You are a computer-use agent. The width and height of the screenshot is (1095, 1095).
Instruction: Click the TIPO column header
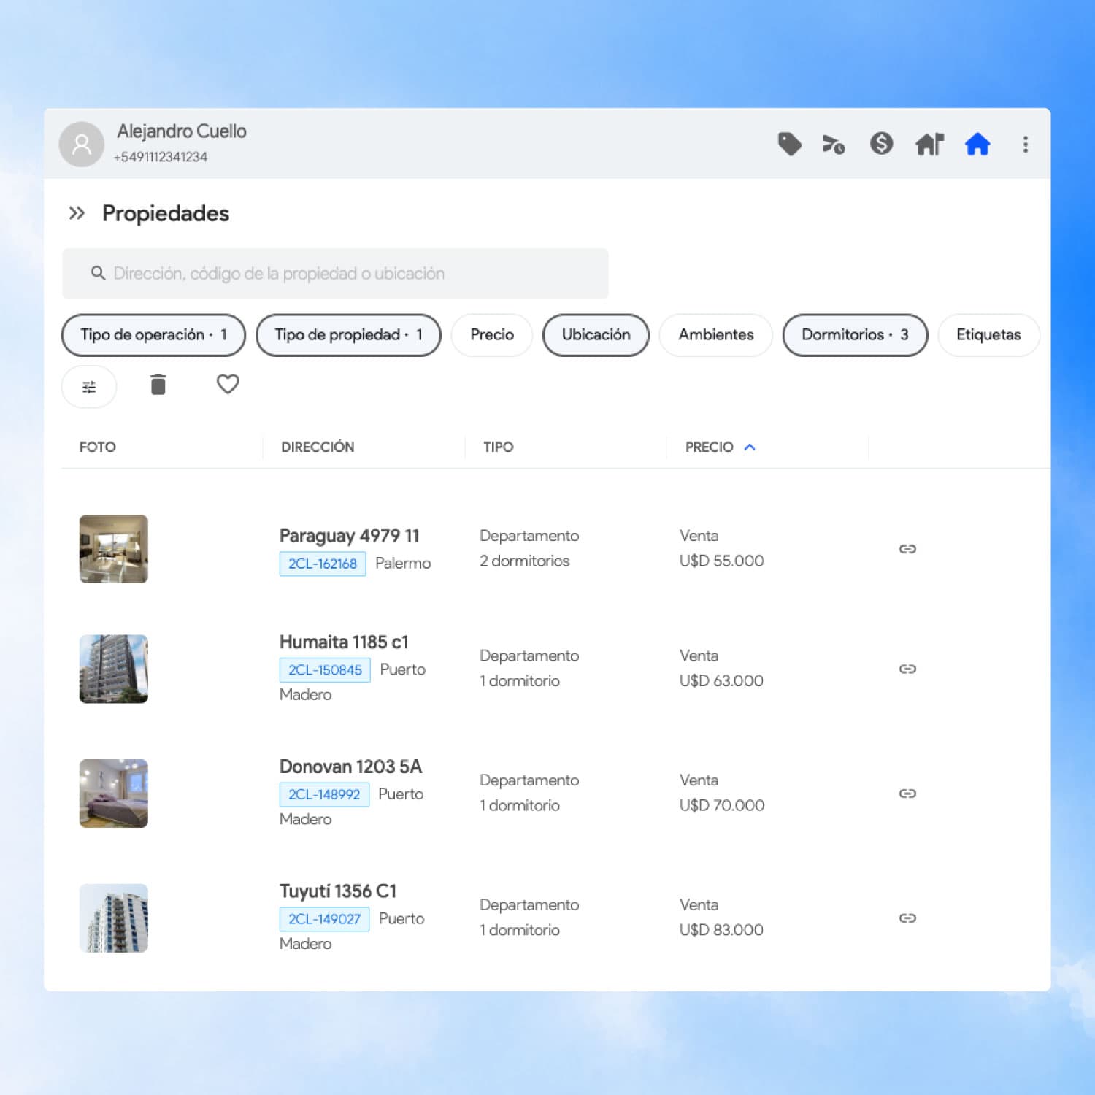click(x=499, y=447)
